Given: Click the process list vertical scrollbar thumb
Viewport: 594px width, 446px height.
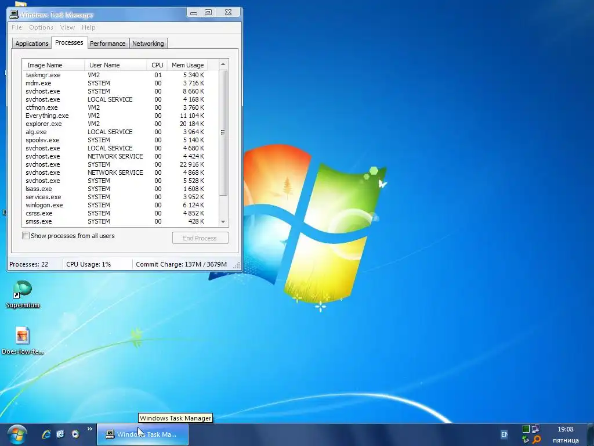Looking at the screenshot, I should [223, 132].
